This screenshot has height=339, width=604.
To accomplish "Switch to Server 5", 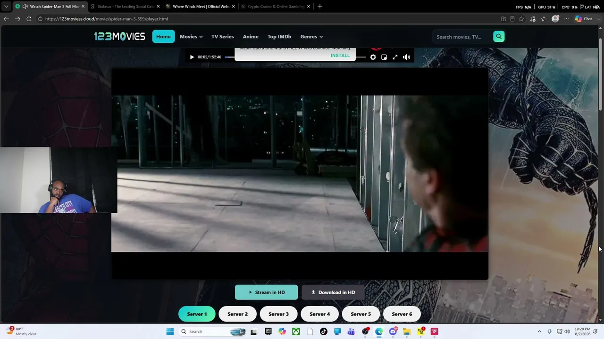I will [361, 314].
